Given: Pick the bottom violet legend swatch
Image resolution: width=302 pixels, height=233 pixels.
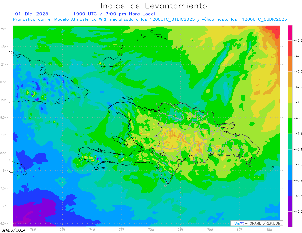Looking at the screenshot, I should [x=290, y=219].
